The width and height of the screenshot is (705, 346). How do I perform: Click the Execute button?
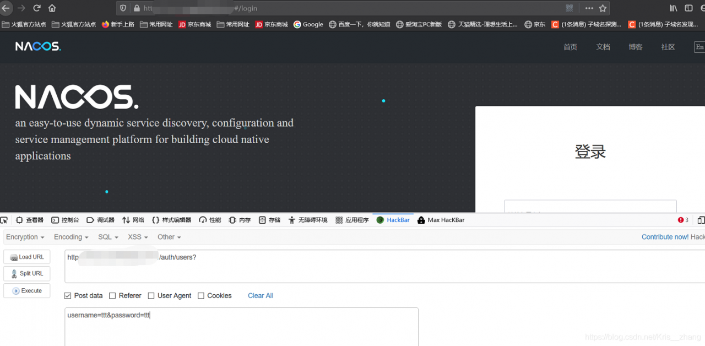point(27,290)
